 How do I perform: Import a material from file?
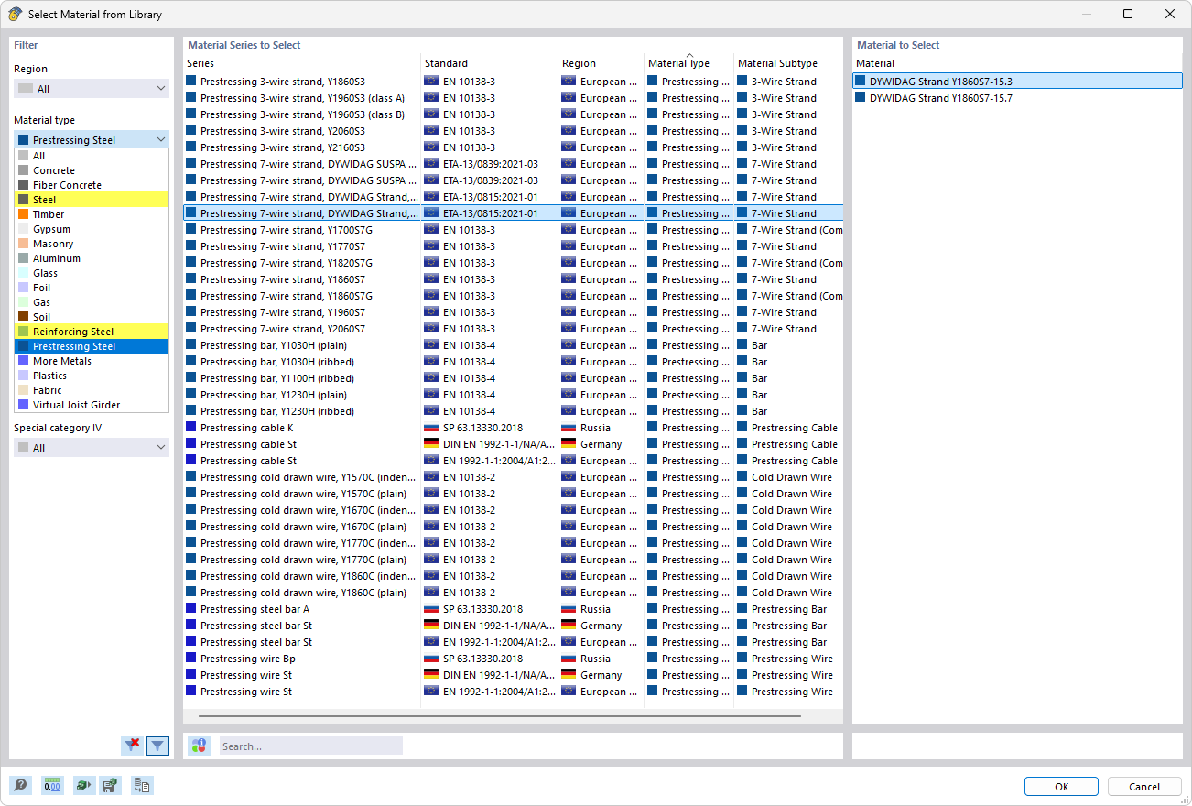[x=83, y=785]
